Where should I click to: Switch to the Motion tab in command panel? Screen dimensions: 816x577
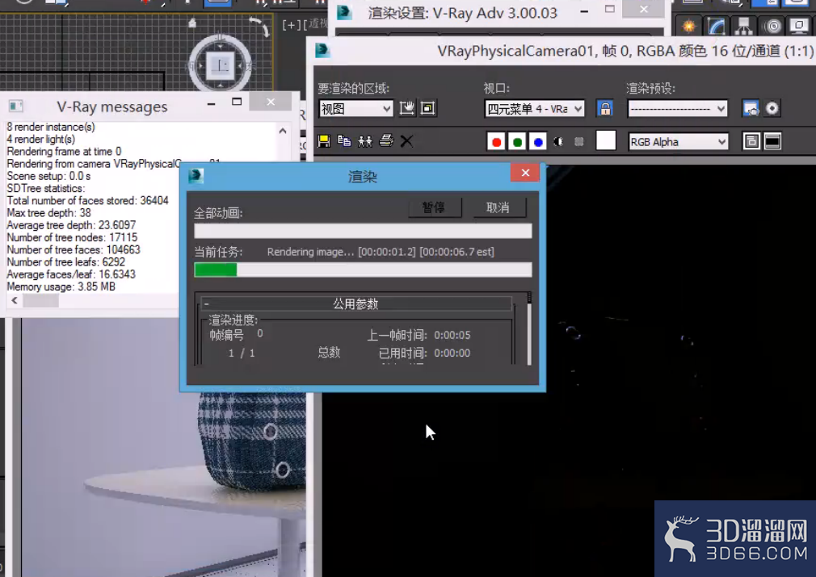pos(773,26)
